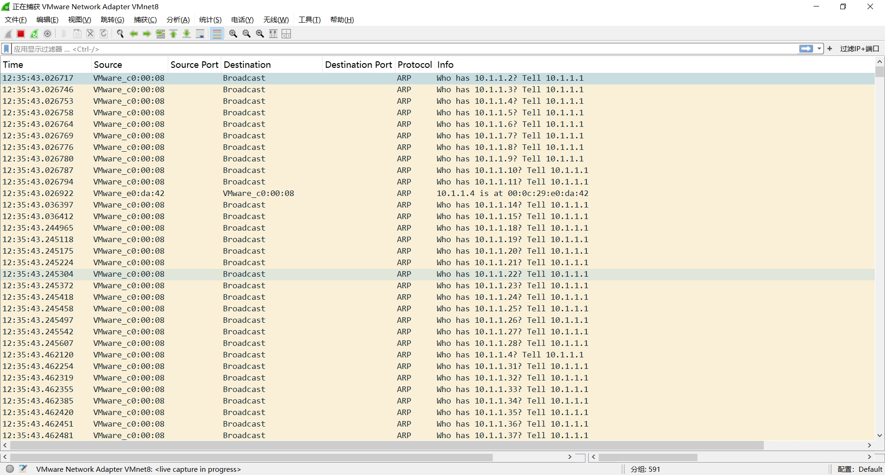Open the 跳转(G) menu
This screenshot has width=885, height=475.
click(x=112, y=20)
